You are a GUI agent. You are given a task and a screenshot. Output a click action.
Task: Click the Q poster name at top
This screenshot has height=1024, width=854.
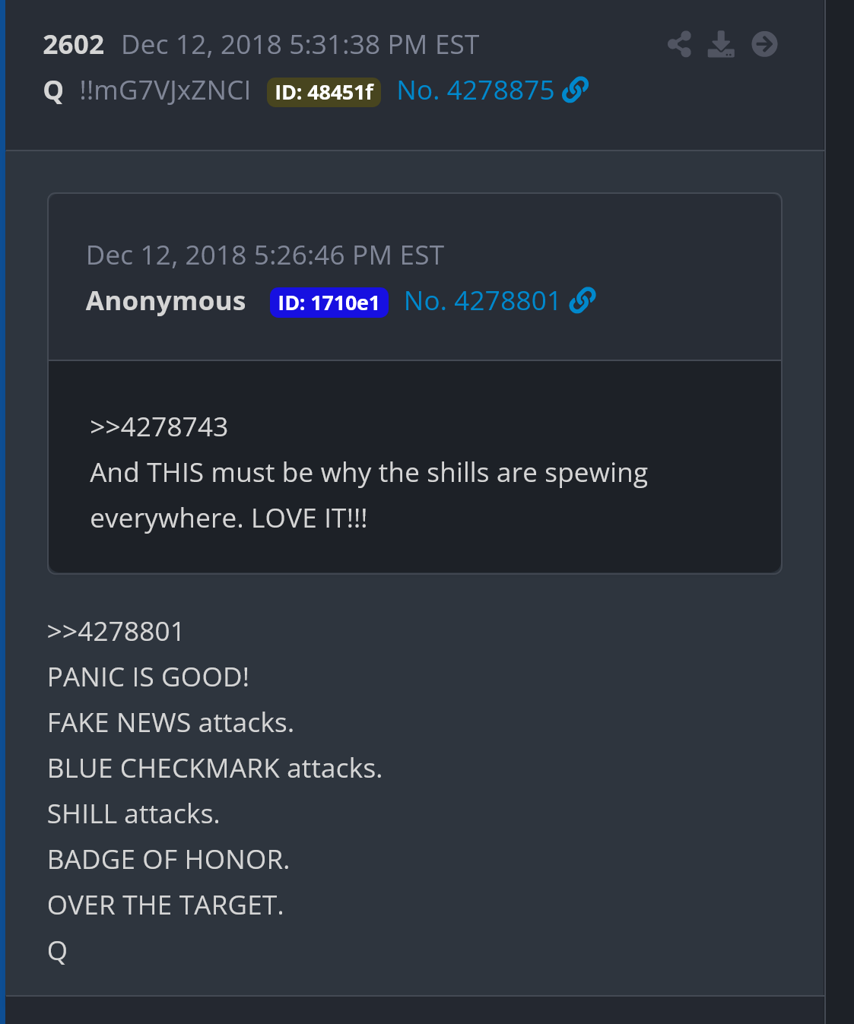click(x=53, y=91)
